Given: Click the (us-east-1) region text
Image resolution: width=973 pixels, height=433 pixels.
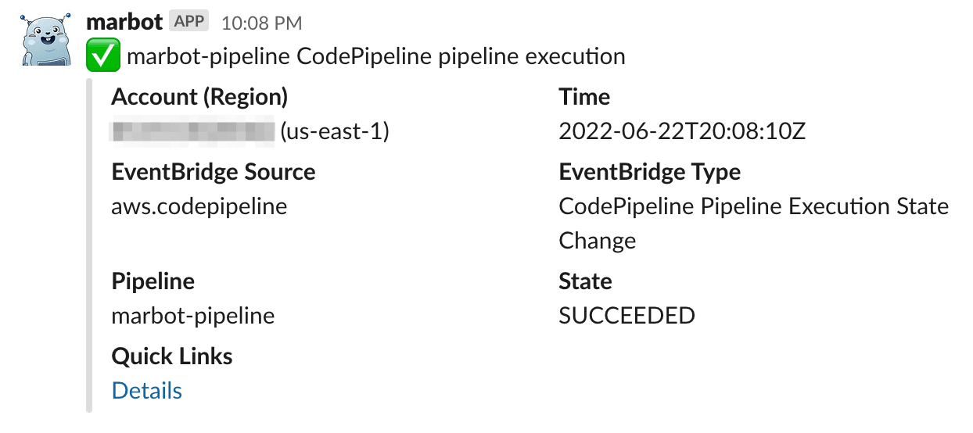Looking at the screenshot, I should click(x=335, y=131).
